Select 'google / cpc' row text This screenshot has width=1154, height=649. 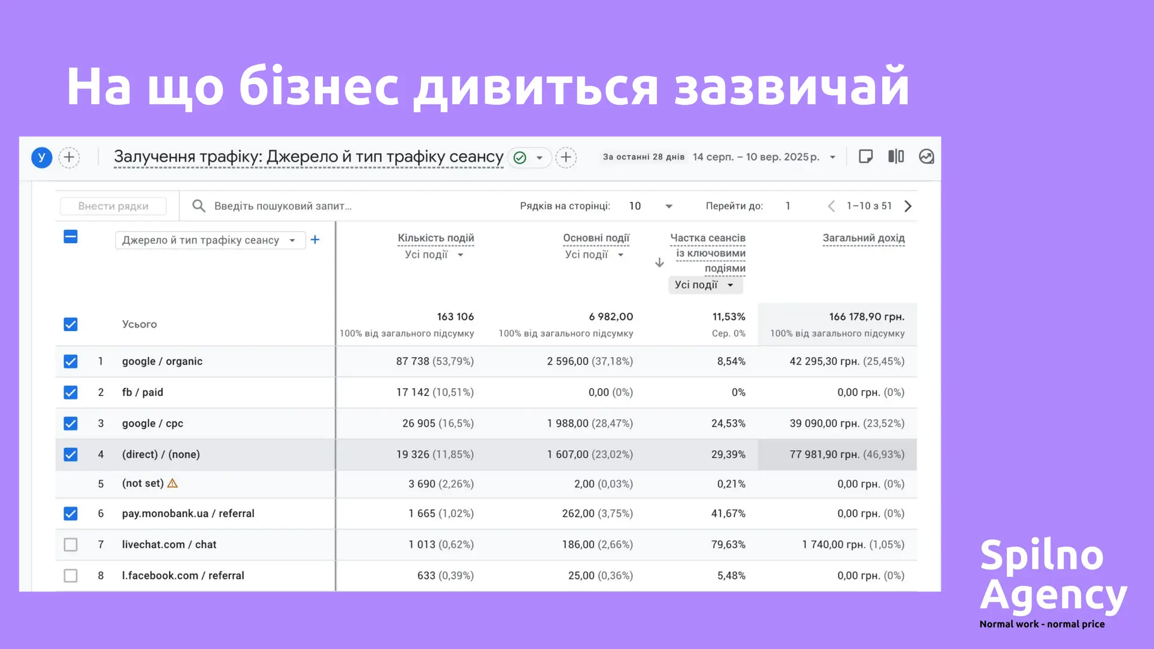pos(153,423)
